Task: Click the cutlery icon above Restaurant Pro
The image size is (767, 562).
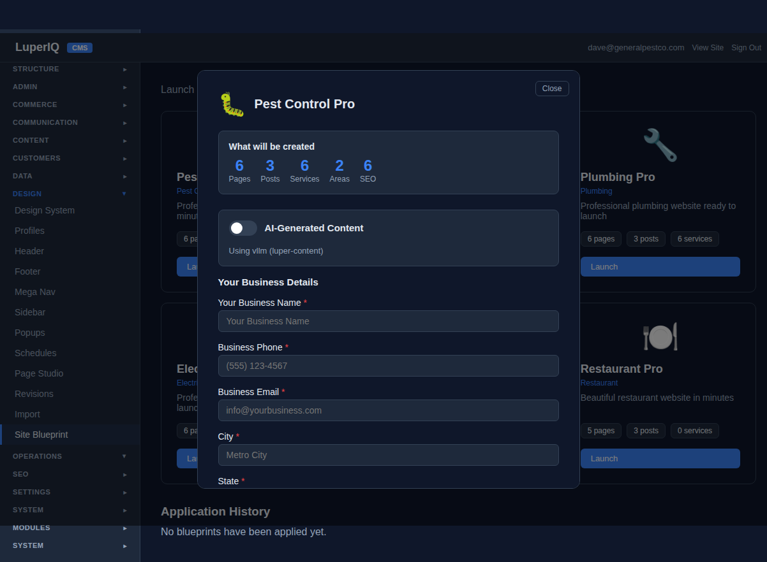Action: tap(660, 336)
